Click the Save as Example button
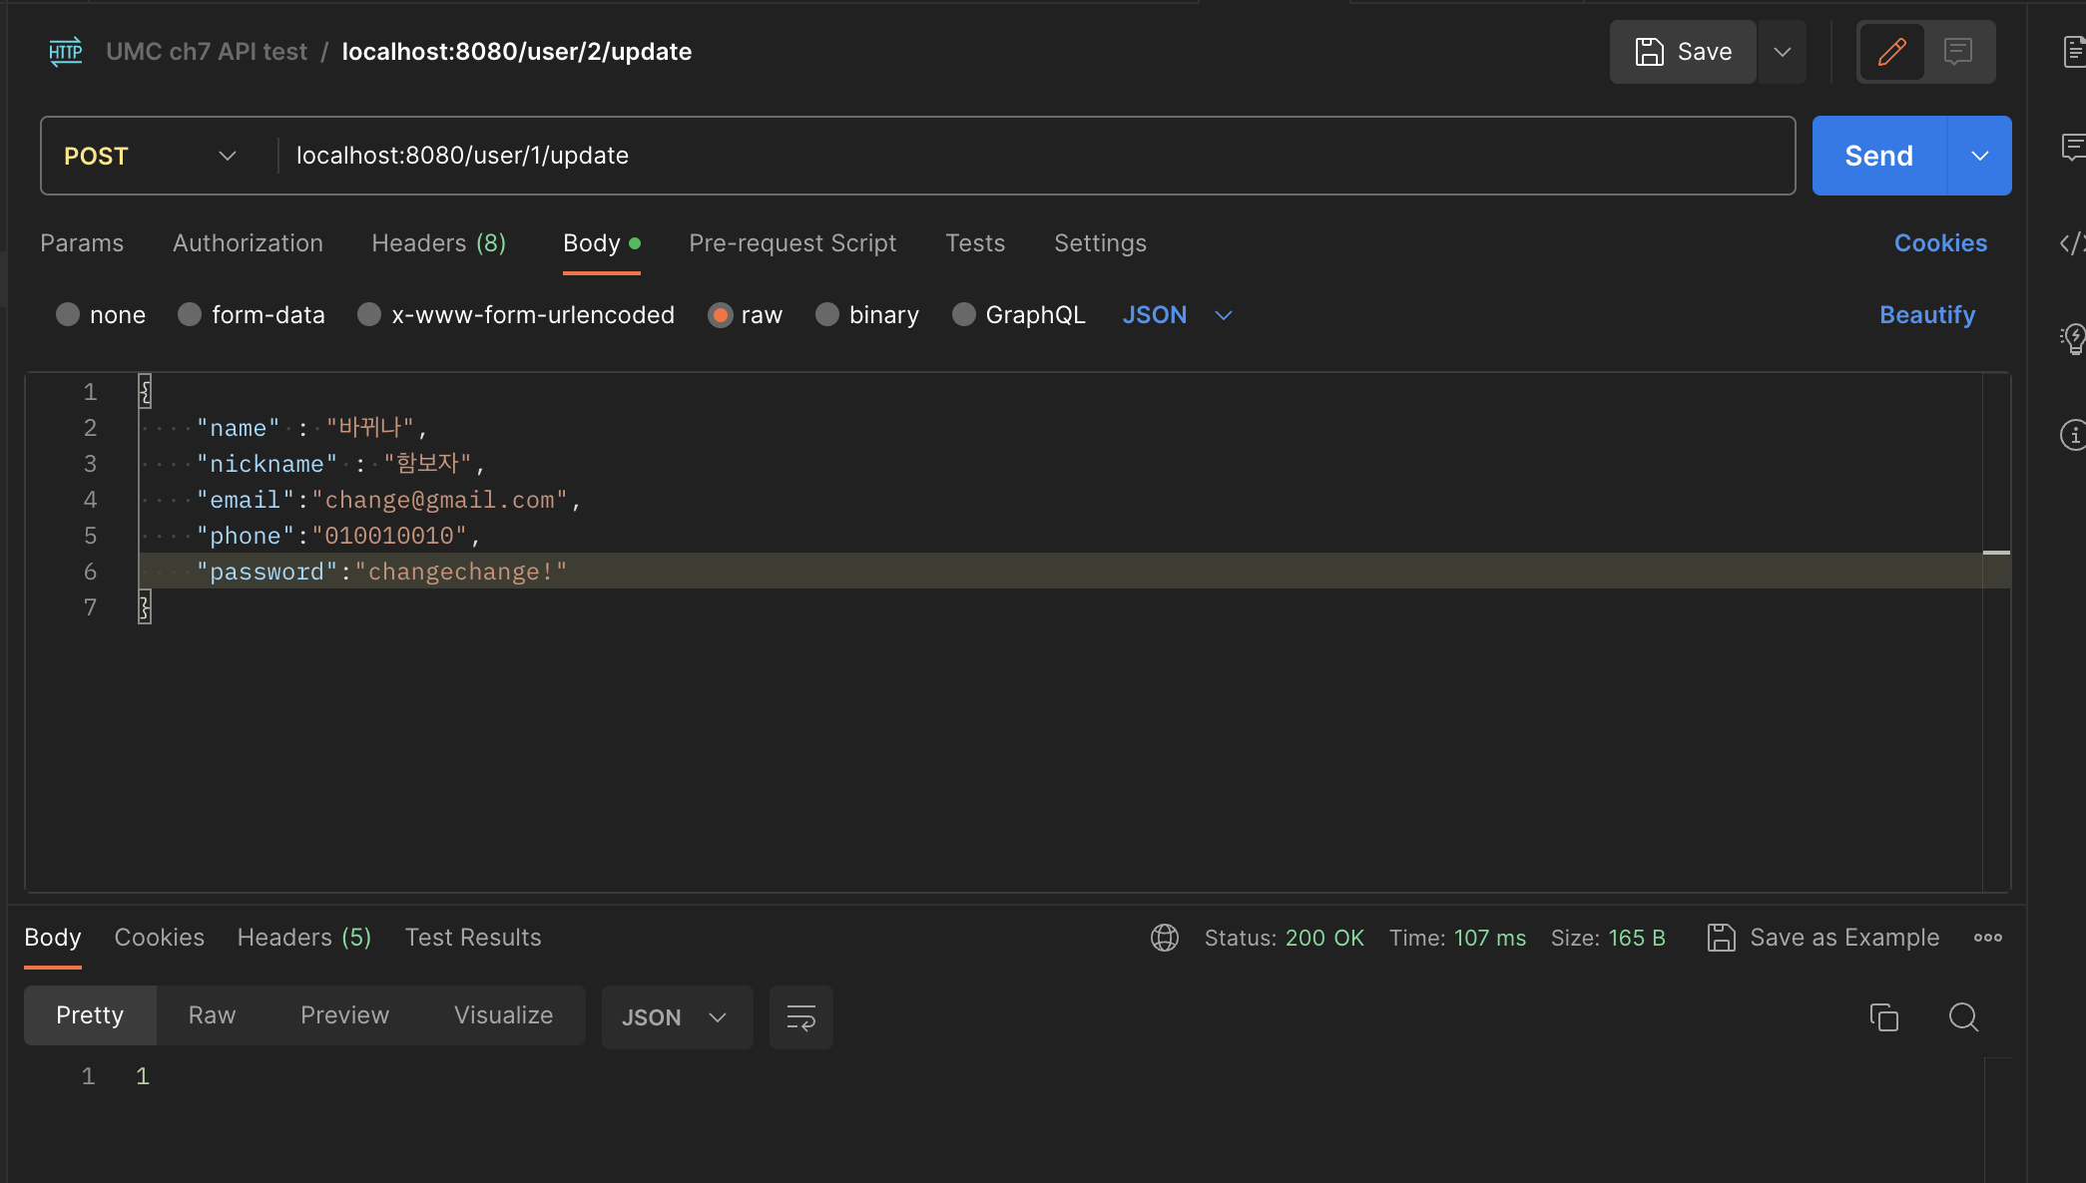The width and height of the screenshot is (2086, 1183). (1824, 938)
